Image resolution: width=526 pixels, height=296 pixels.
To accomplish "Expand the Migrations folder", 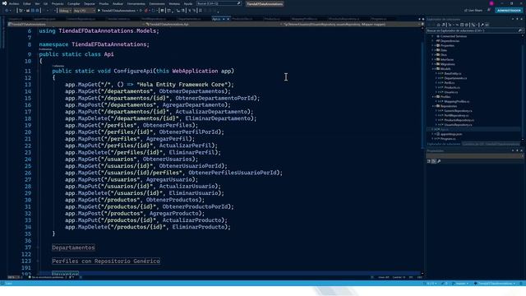I will [x=433, y=64].
